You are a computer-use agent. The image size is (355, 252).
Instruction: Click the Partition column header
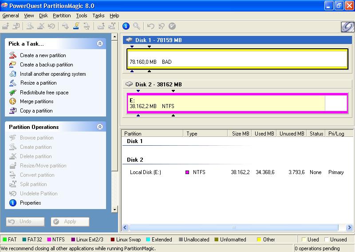[152, 134]
